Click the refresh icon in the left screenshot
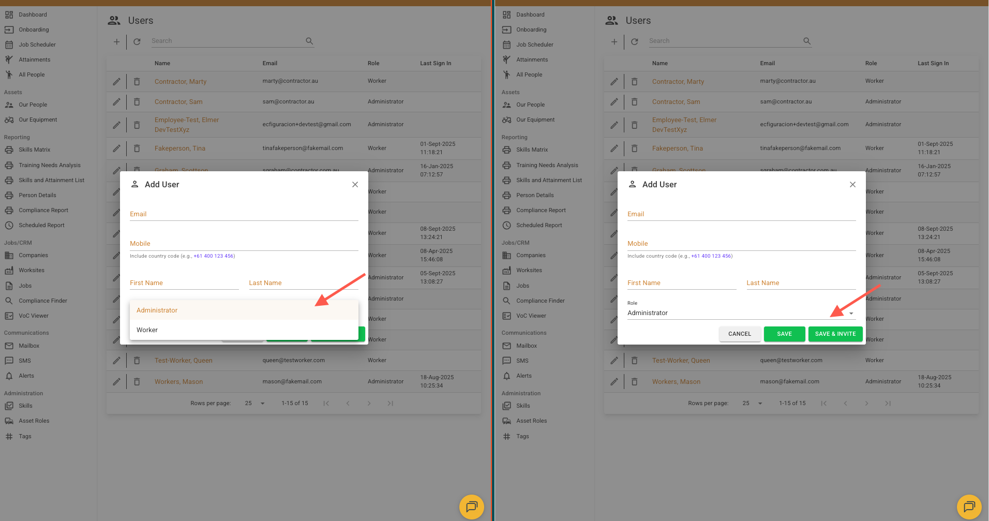989x521 pixels. (x=137, y=41)
